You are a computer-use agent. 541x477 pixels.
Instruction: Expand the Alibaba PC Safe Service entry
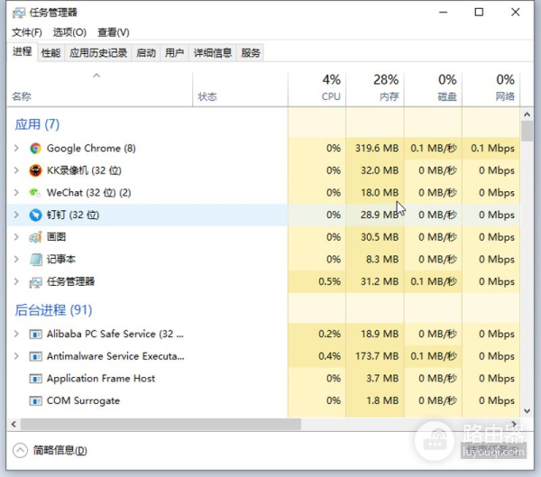16,335
